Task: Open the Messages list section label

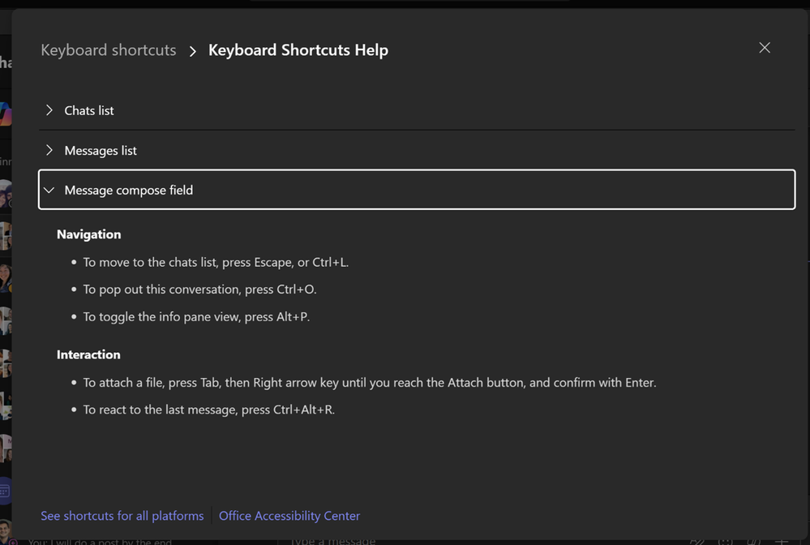Action: click(x=101, y=150)
